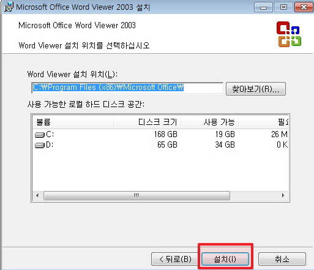Image resolution: width=314 pixels, height=270 pixels.
Task: Close the setup window
Action: 304,7
